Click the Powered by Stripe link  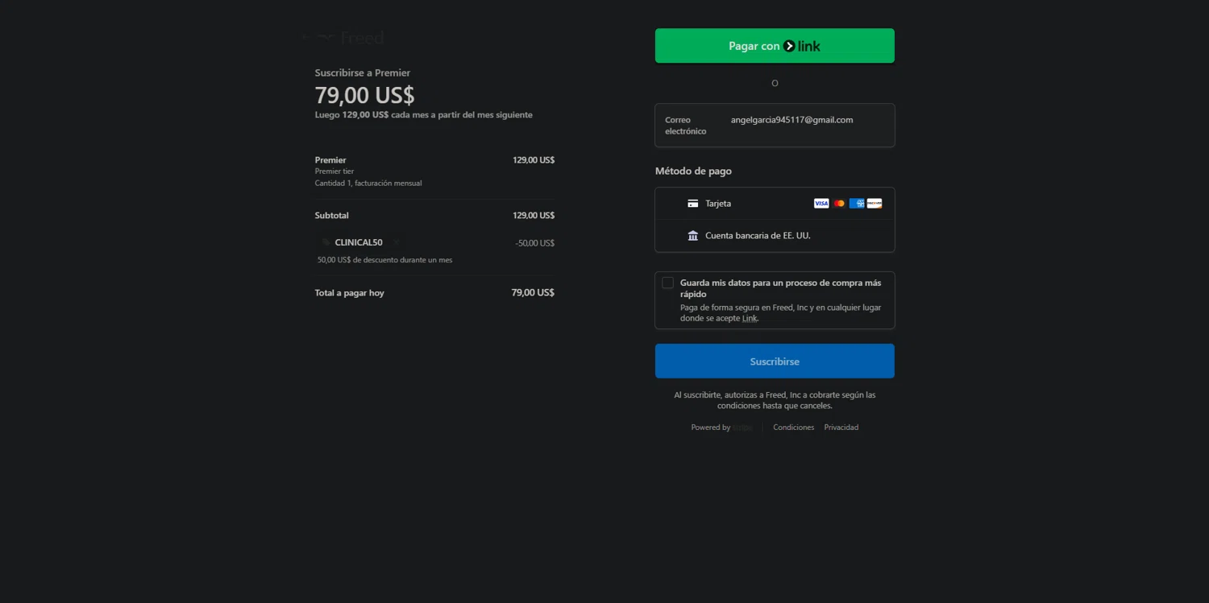721,427
